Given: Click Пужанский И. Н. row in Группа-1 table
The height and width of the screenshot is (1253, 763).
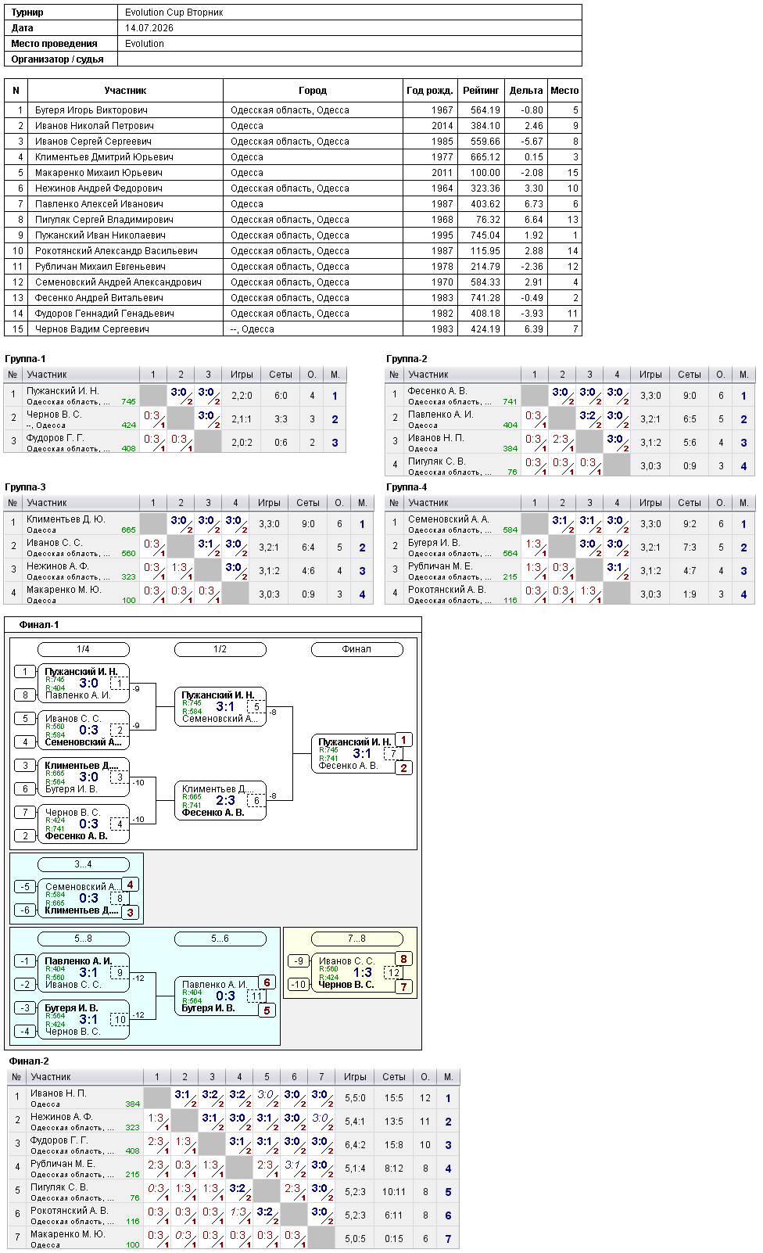Looking at the screenshot, I should (175, 396).
